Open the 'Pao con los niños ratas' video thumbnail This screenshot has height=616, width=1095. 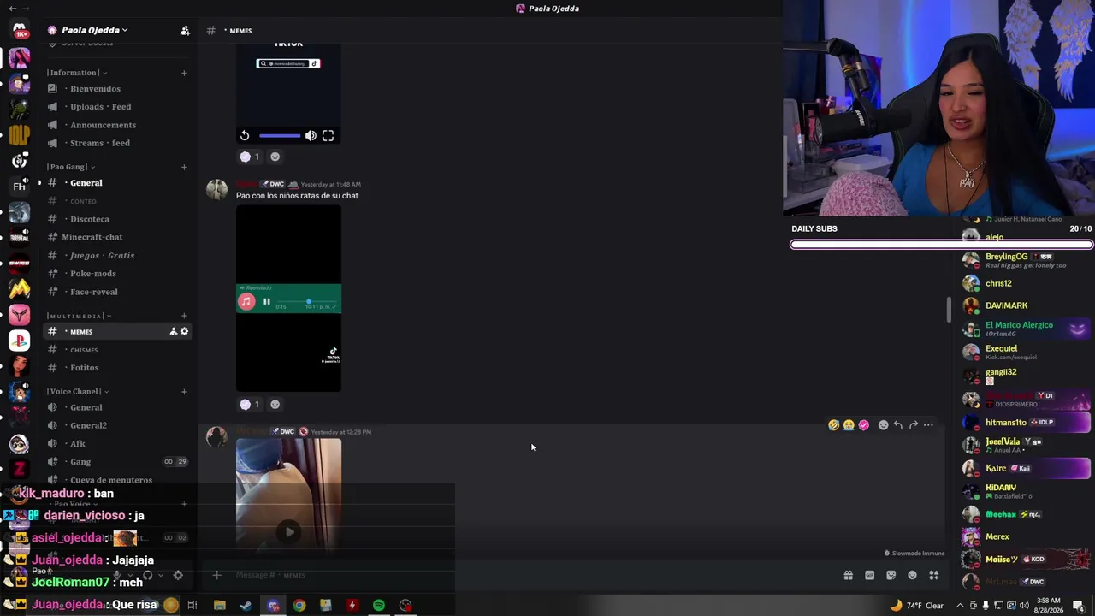[288, 299]
